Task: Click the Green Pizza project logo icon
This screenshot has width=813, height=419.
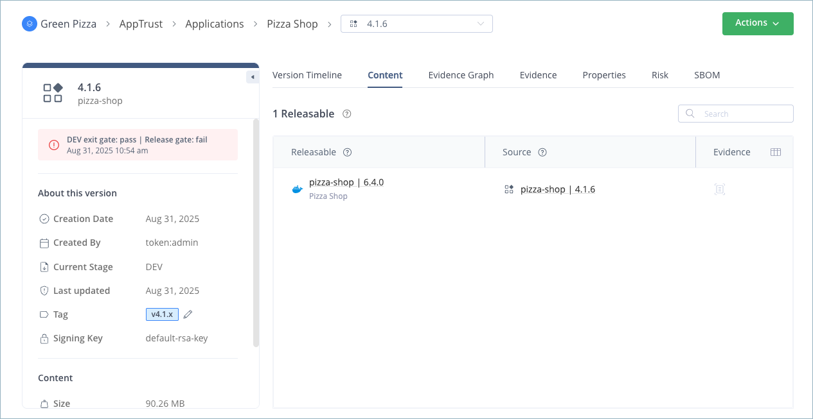Action: pyautogui.click(x=30, y=24)
